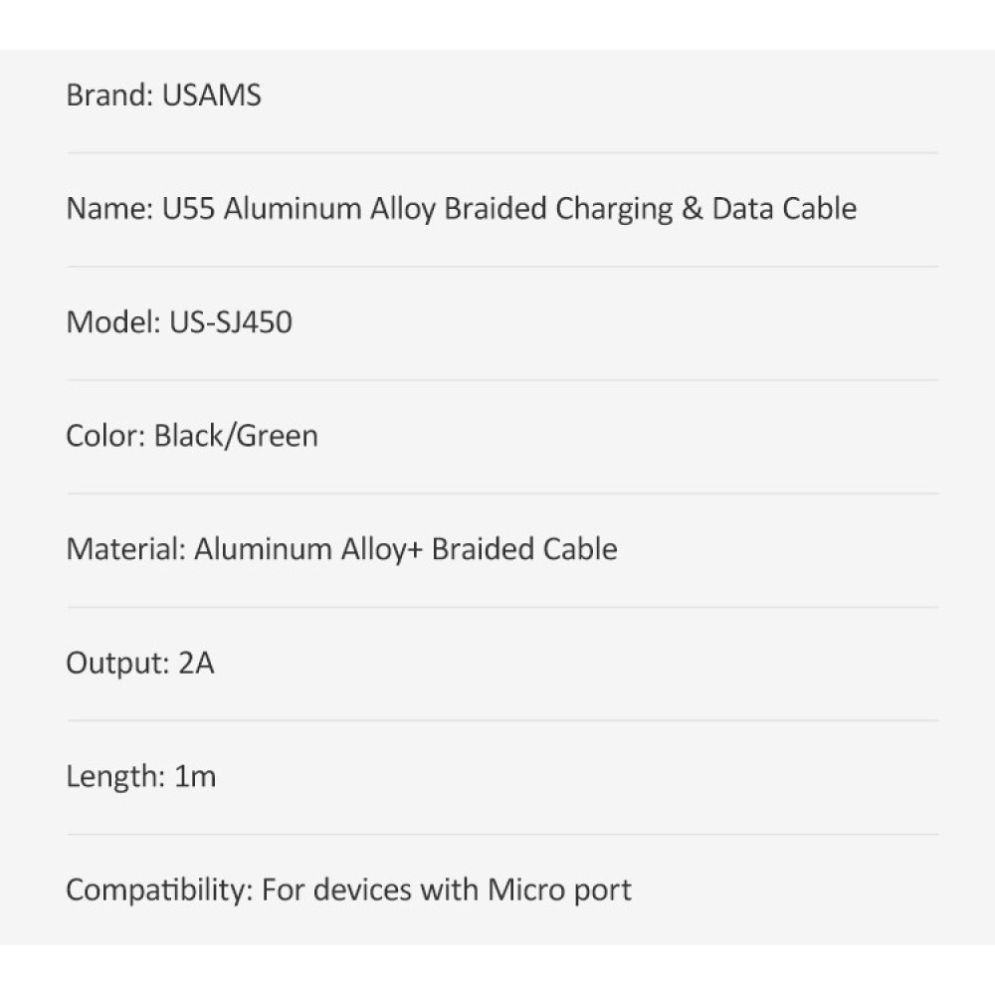Click the ampersand in the product name
The image size is (995, 995).
[x=693, y=209]
